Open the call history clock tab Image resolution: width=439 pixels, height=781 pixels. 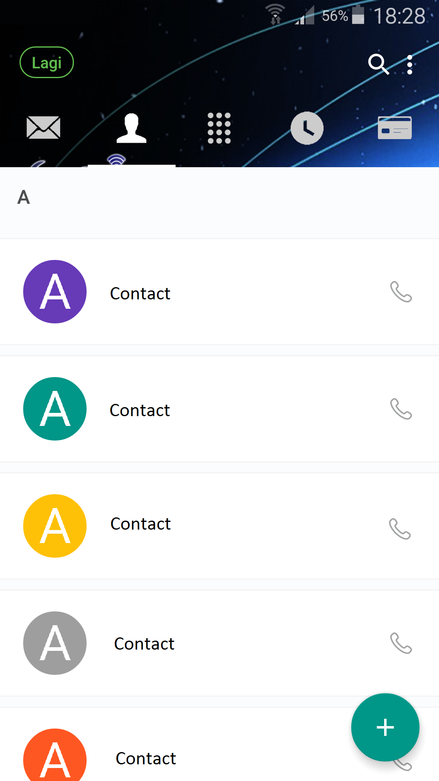click(307, 128)
